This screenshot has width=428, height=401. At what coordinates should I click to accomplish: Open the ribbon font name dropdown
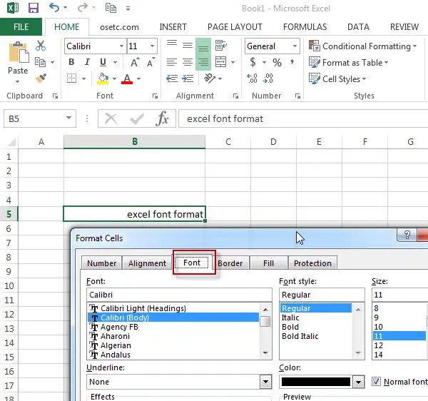[x=122, y=46]
